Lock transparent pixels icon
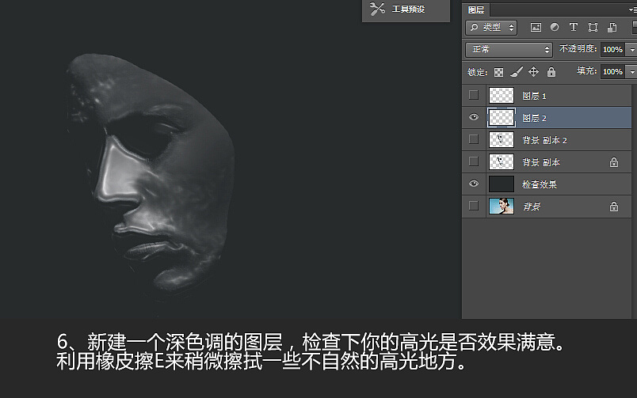Image resolution: width=637 pixels, height=398 pixels. pyautogui.click(x=498, y=72)
